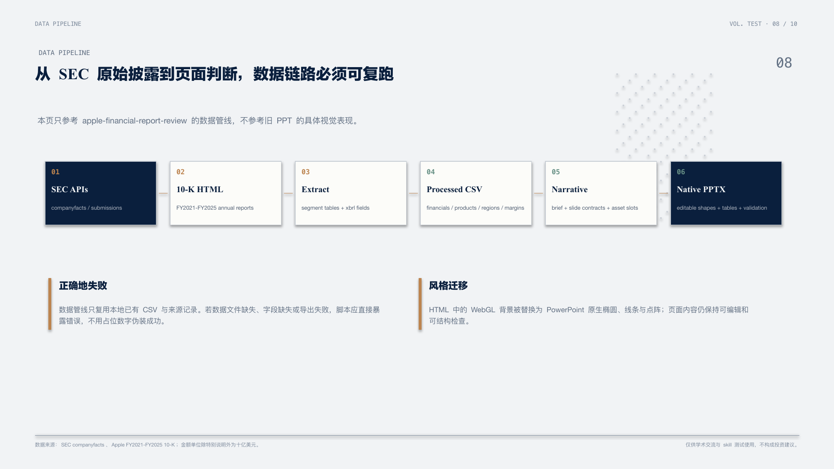Screen dimensions: 834x469
Task: Click the large page number 08
Action: point(784,63)
